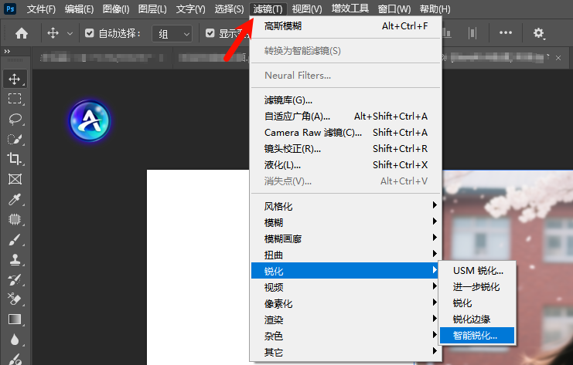The height and width of the screenshot is (365, 573).
Task: Click the Home icon in options bar
Action: pyautogui.click(x=22, y=33)
